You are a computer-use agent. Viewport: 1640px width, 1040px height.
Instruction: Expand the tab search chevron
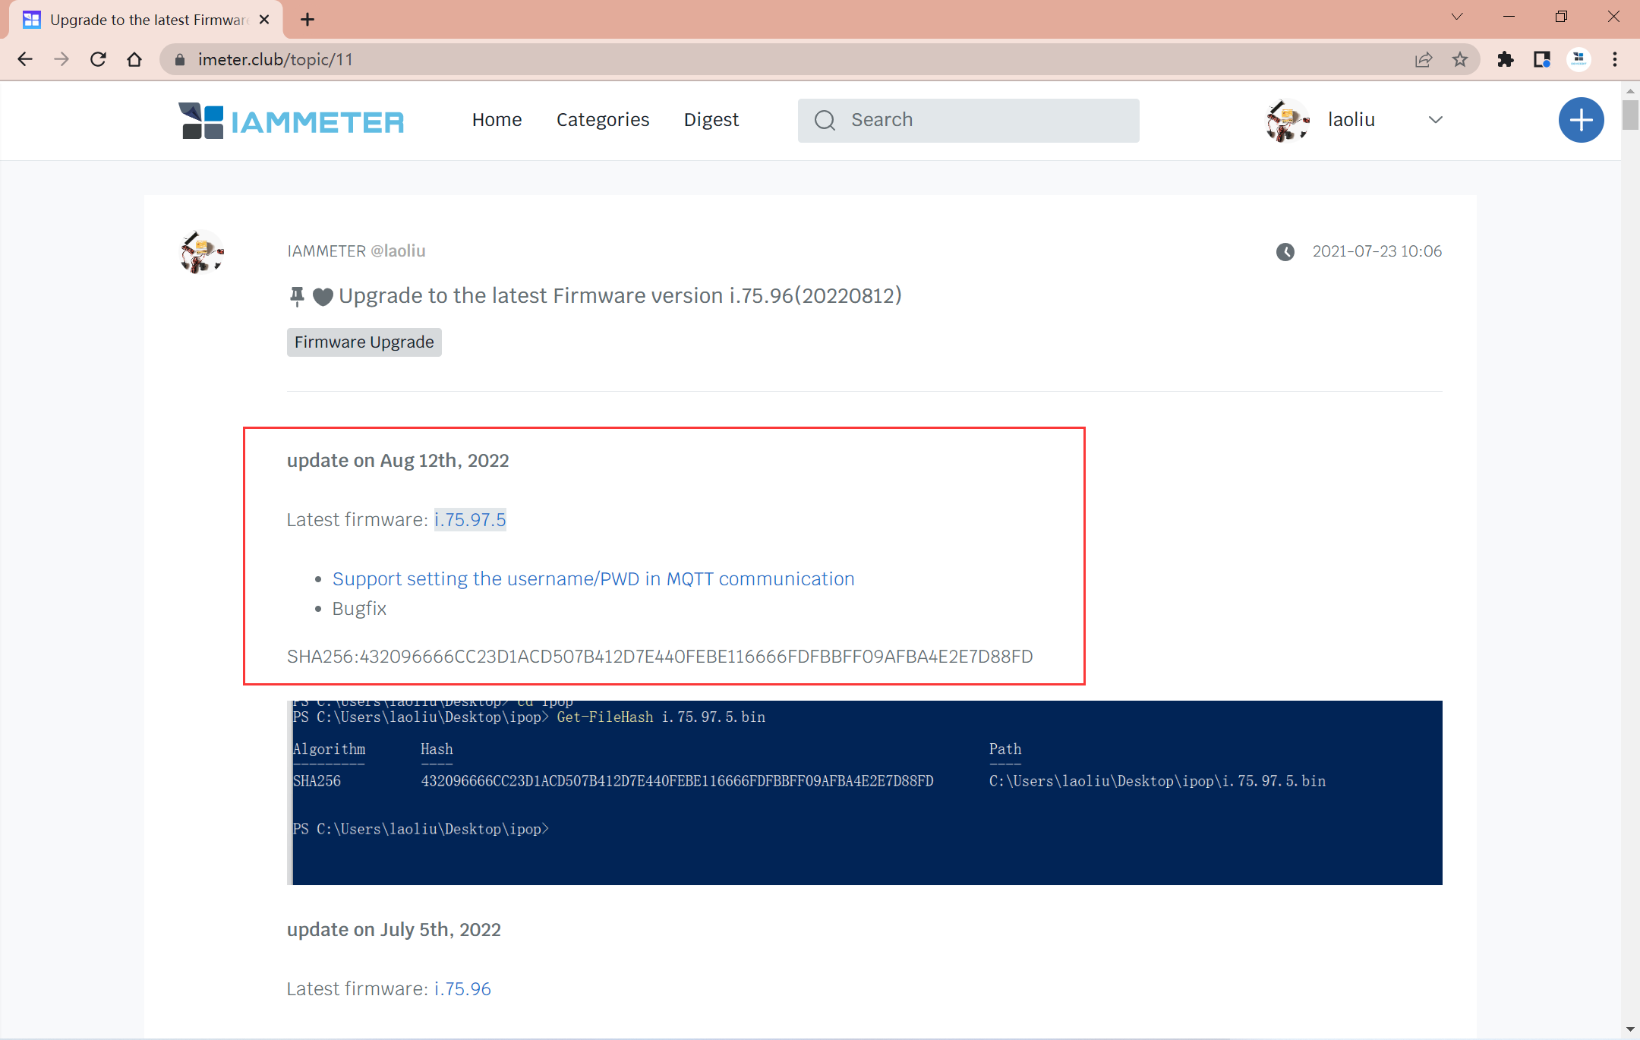(1456, 17)
